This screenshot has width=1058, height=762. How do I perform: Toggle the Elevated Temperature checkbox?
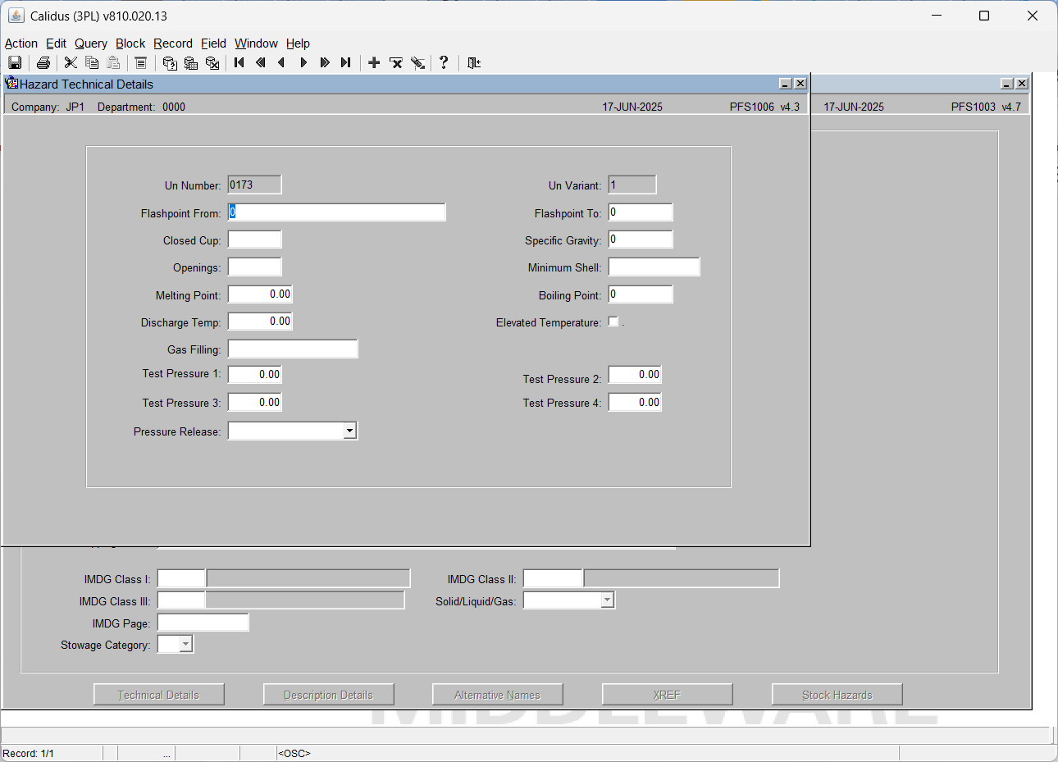tap(613, 322)
